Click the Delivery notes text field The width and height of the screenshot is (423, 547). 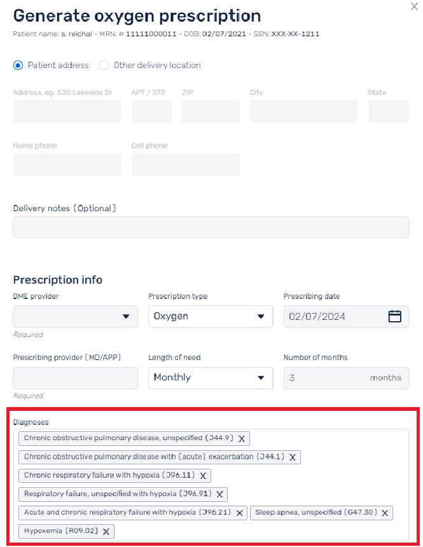pyautogui.click(x=211, y=227)
